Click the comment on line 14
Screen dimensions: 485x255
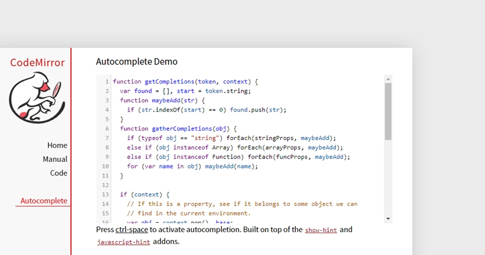[242, 204]
